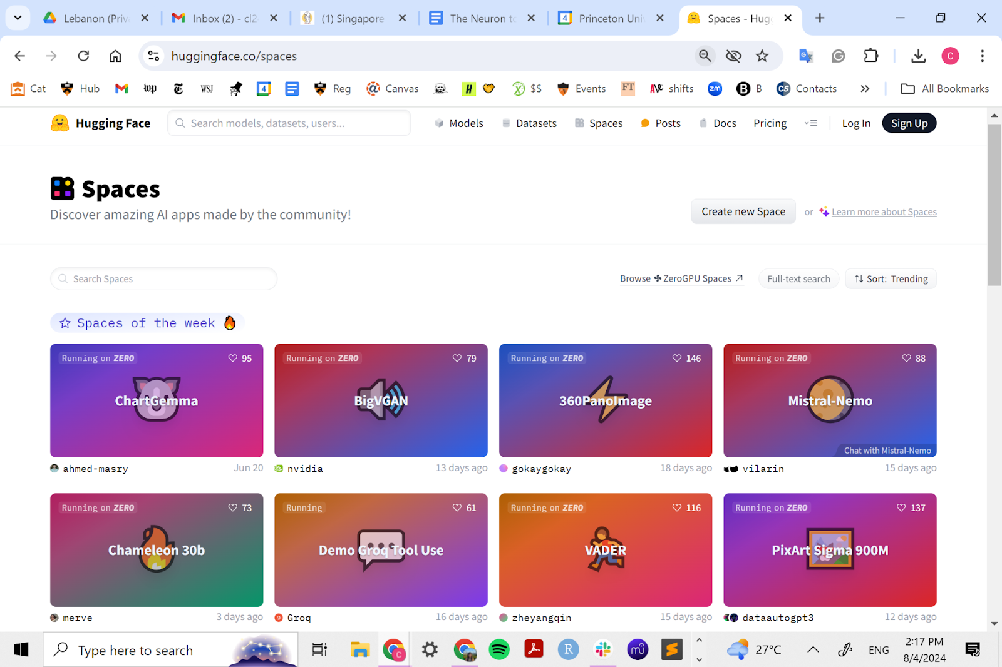Like the ChartGemma space heart icon

pyautogui.click(x=233, y=359)
